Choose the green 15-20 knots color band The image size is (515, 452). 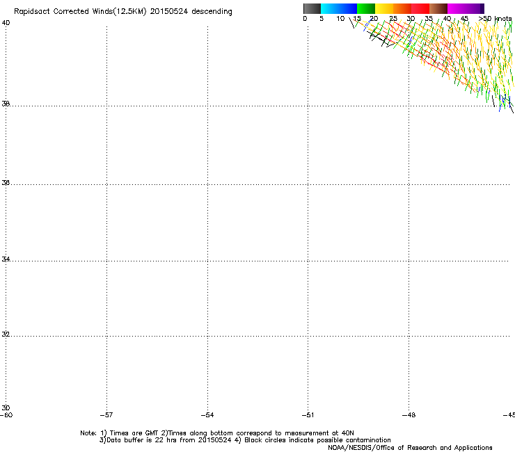pyautogui.click(x=366, y=8)
